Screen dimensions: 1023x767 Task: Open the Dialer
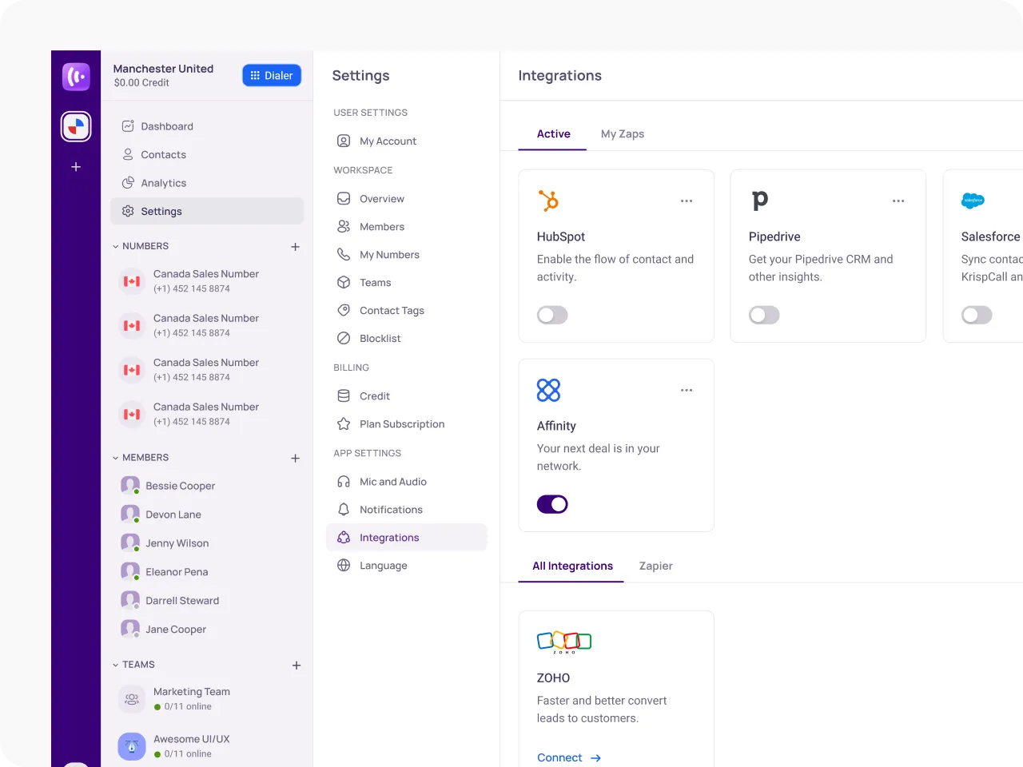coord(272,75)
